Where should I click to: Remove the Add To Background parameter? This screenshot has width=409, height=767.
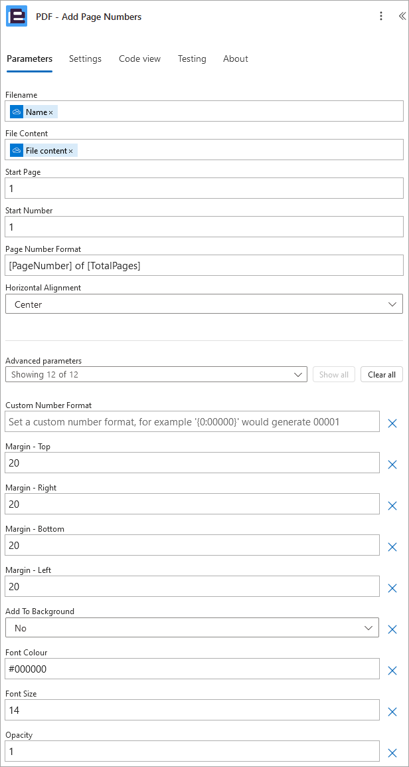[392, 629]
